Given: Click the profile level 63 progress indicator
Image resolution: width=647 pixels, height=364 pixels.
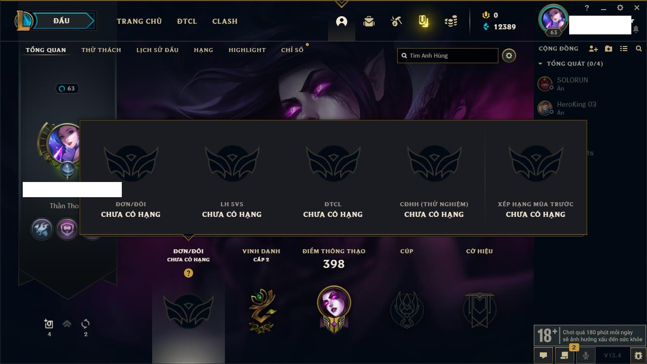Looking at the screenshot, I should [x=67, y=88].
